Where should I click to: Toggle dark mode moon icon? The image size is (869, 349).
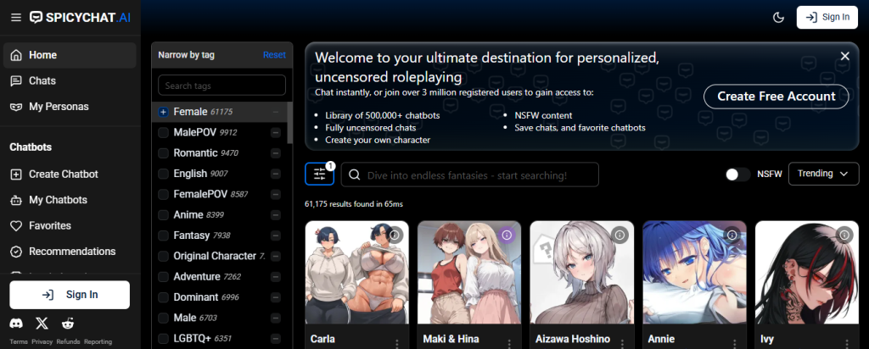click(x=778, y=18)
